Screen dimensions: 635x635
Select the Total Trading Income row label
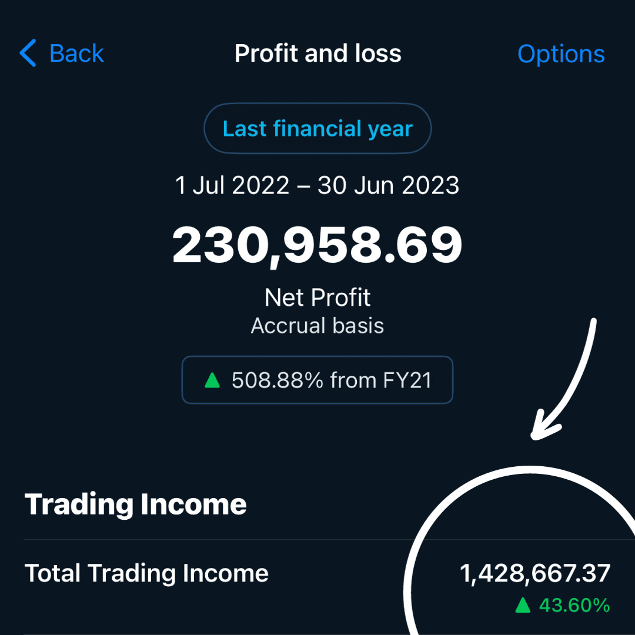146,573
